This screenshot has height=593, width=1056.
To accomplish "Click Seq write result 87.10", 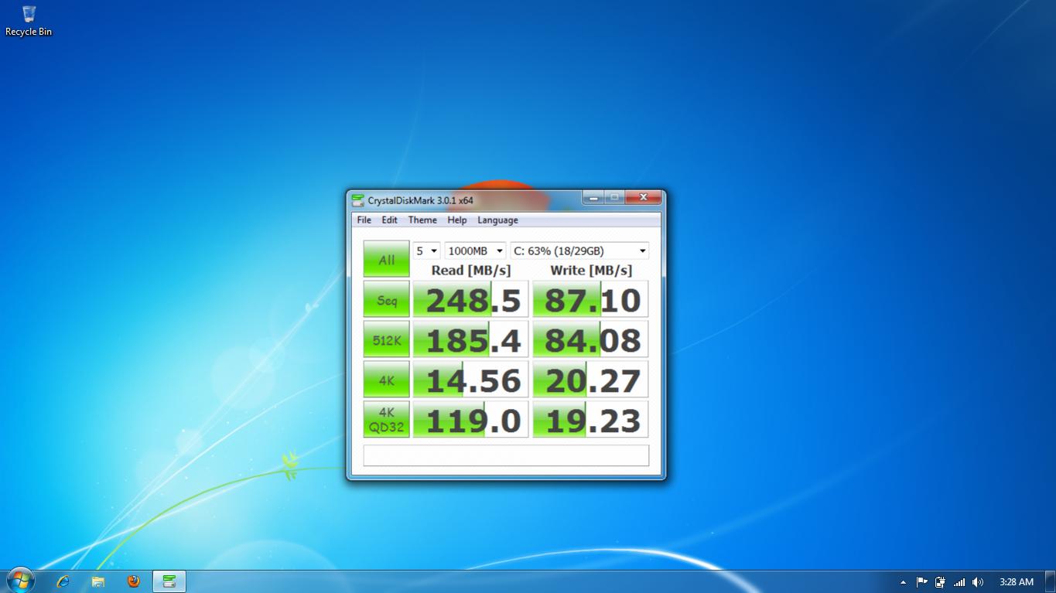I will [590, 300].
